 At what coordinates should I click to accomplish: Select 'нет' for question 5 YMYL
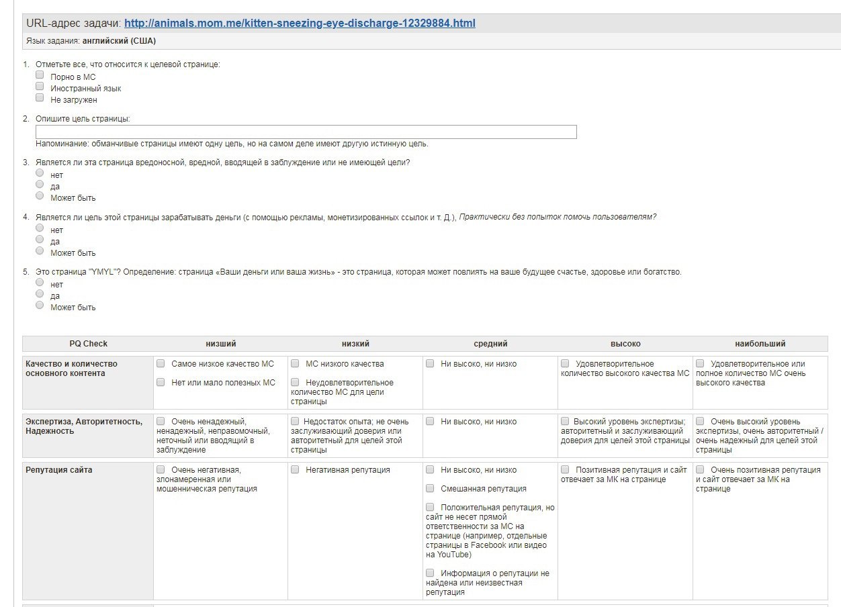click(40, 283)
